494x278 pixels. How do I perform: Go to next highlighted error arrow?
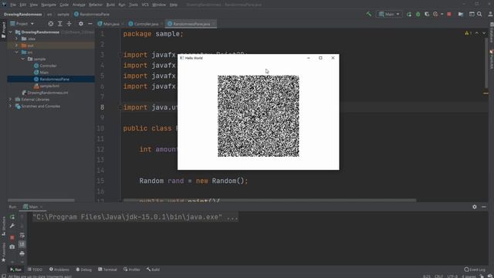[484, 33]
